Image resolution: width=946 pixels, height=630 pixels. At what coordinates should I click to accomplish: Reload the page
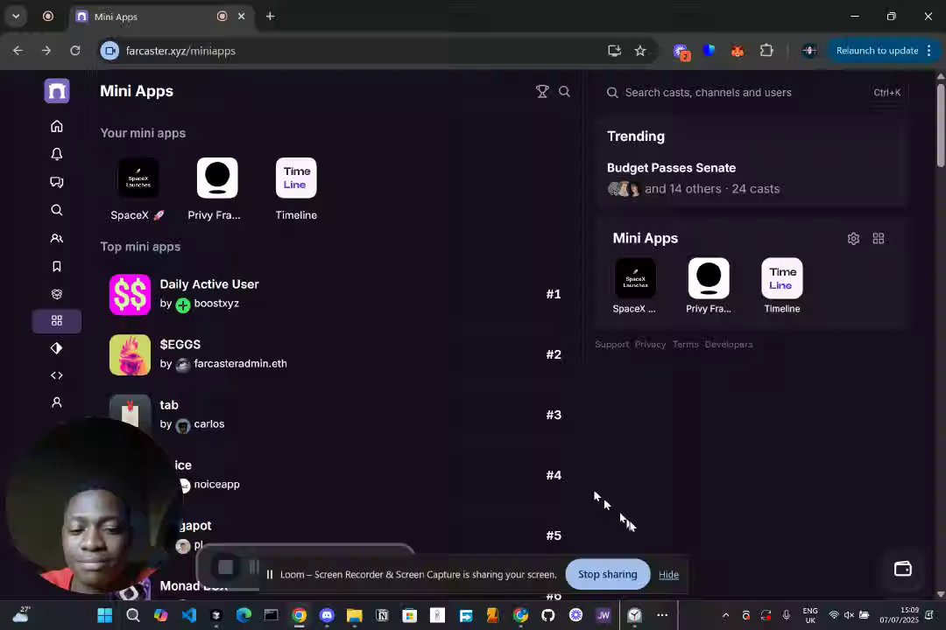[74, 51]
